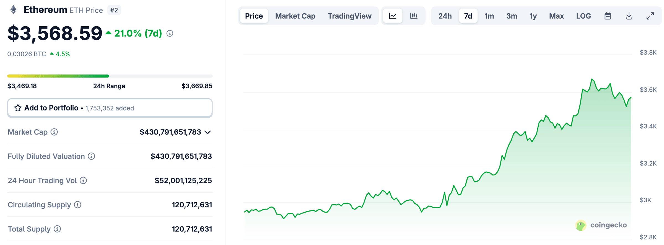This screenshot has height=245, width=664.
Task: Click the Market Cap info icon
Action: pos(54,132)
